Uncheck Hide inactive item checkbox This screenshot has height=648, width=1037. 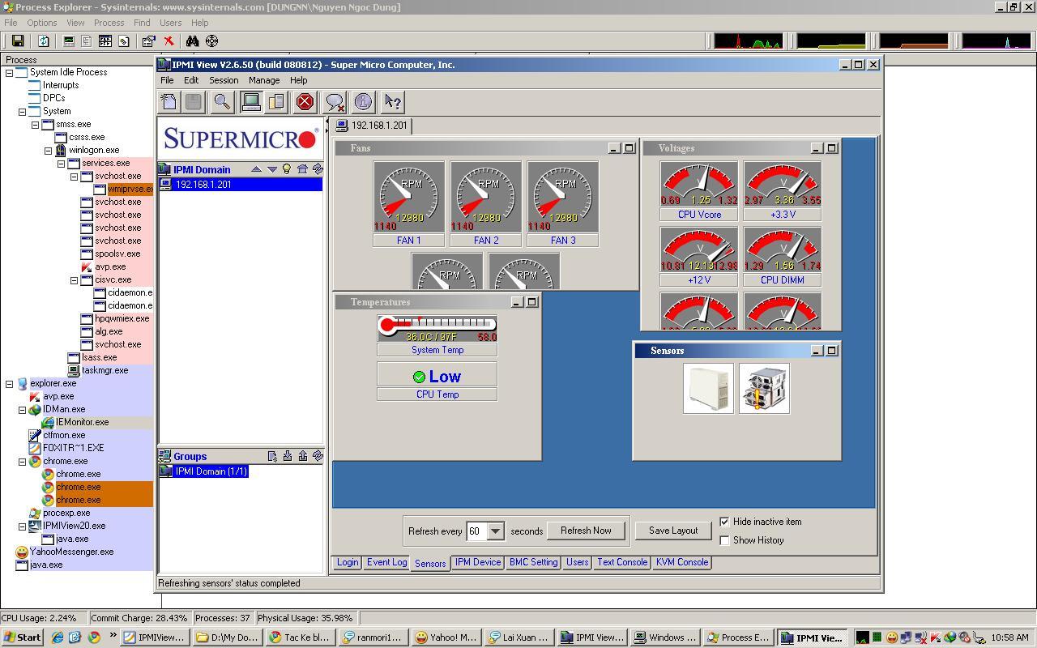(x=725, y=522)
